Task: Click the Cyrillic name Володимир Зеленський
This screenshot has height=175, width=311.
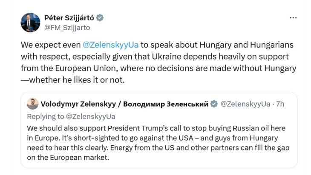Action: 165,104
